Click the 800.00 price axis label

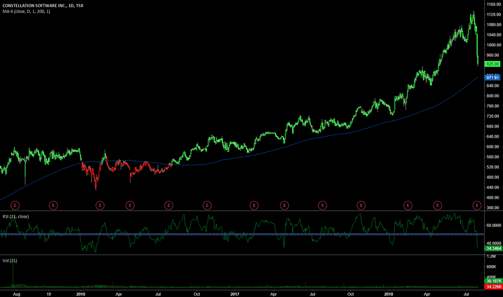[x=493, y=96]
